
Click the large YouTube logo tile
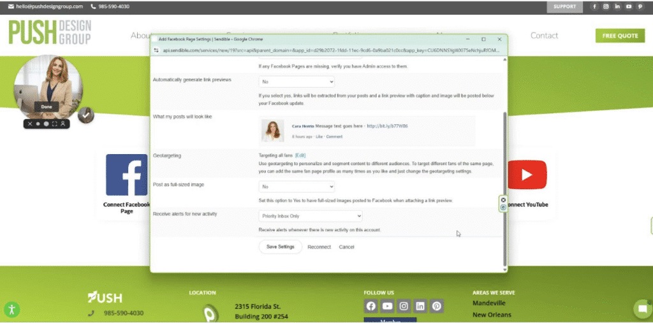(527, 175)
